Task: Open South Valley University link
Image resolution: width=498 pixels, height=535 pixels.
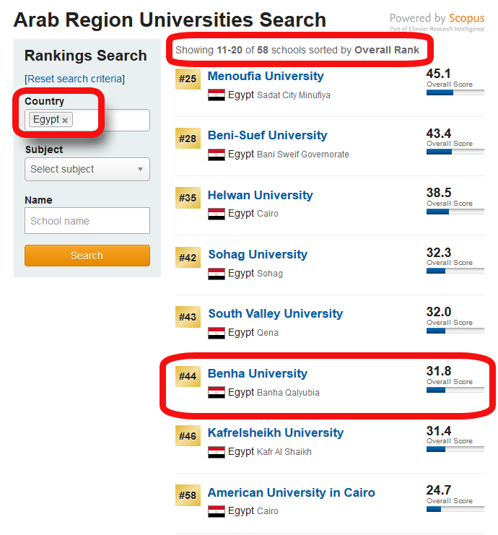Action: coord(275,313)
